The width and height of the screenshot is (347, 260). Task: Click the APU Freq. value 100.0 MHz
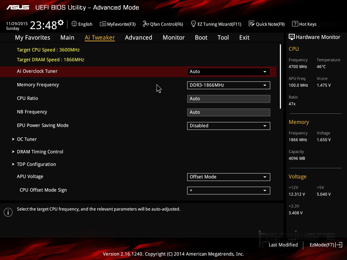tap(298, 85)
